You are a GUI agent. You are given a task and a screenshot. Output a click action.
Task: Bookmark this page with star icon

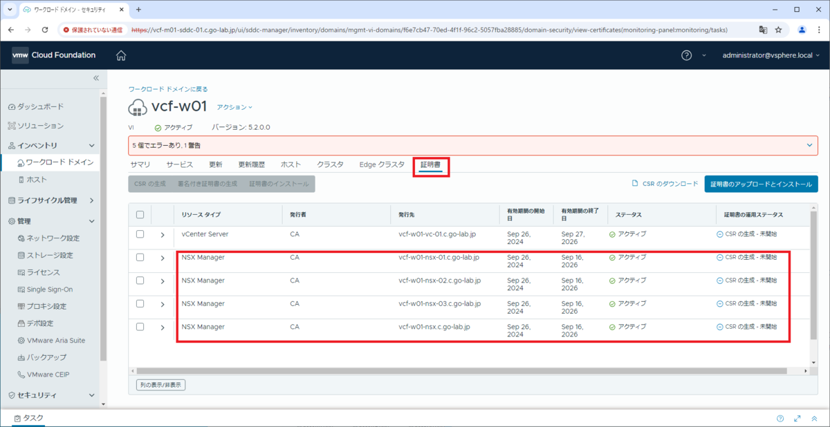click(778, 30)
